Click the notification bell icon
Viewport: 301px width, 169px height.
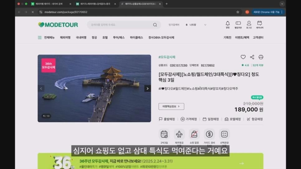227,24
